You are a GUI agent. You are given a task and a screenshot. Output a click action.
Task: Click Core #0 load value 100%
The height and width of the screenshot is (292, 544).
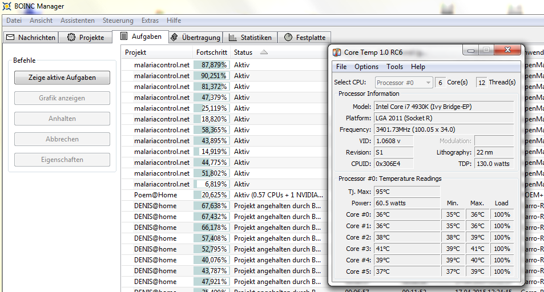(502, 214)
